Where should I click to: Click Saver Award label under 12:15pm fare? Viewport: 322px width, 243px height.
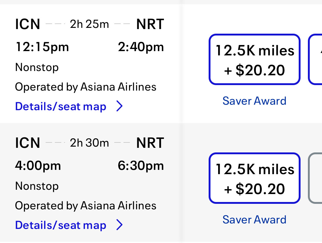pyautogui.click(x=254, y=101)
